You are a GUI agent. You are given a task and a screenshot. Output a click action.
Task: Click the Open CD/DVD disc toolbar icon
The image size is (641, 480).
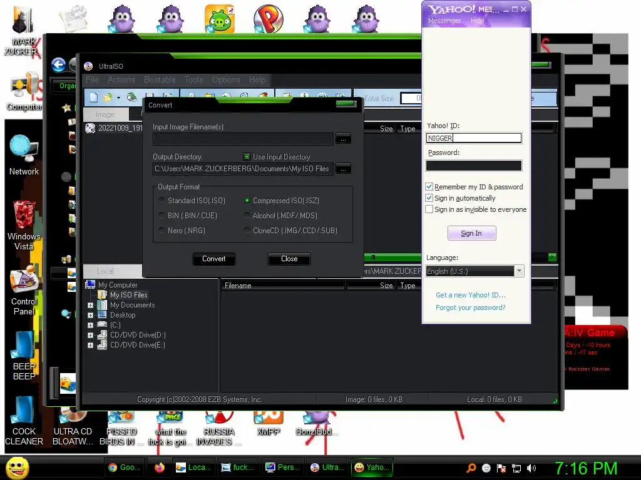coord(131,97)
